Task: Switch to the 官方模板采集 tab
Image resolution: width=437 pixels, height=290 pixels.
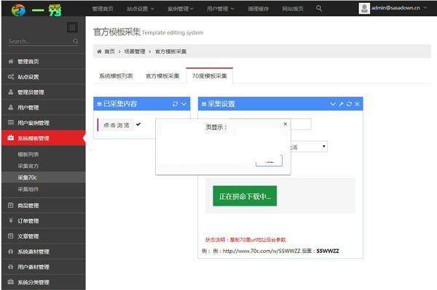Action: click(162, 76)
